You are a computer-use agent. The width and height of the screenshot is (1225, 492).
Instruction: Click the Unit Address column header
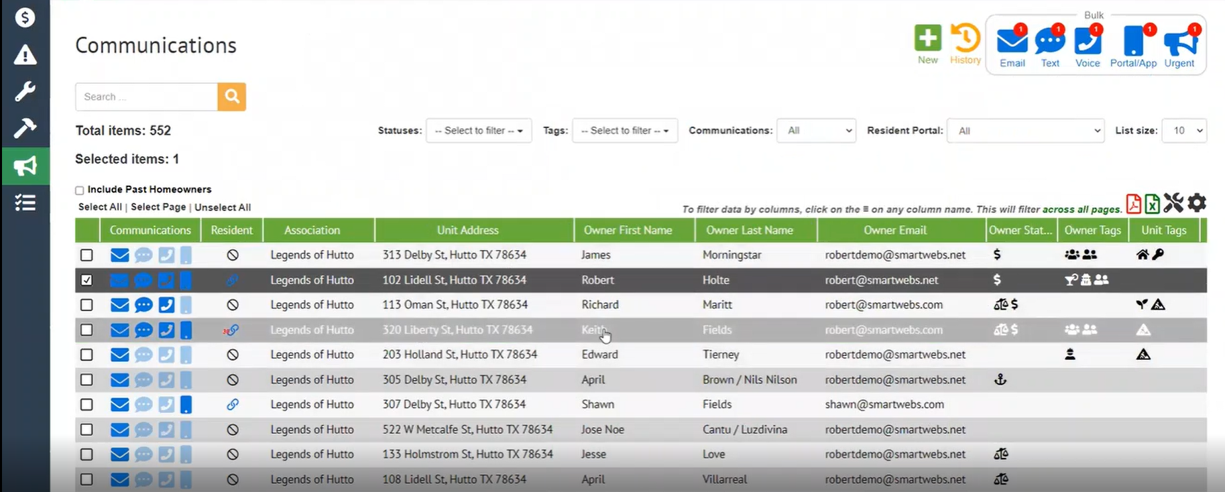tap(467, 230)
